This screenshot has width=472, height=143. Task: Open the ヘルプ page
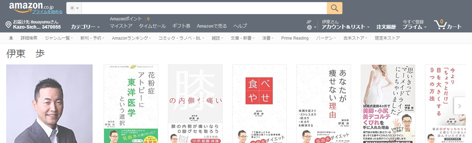240,26
